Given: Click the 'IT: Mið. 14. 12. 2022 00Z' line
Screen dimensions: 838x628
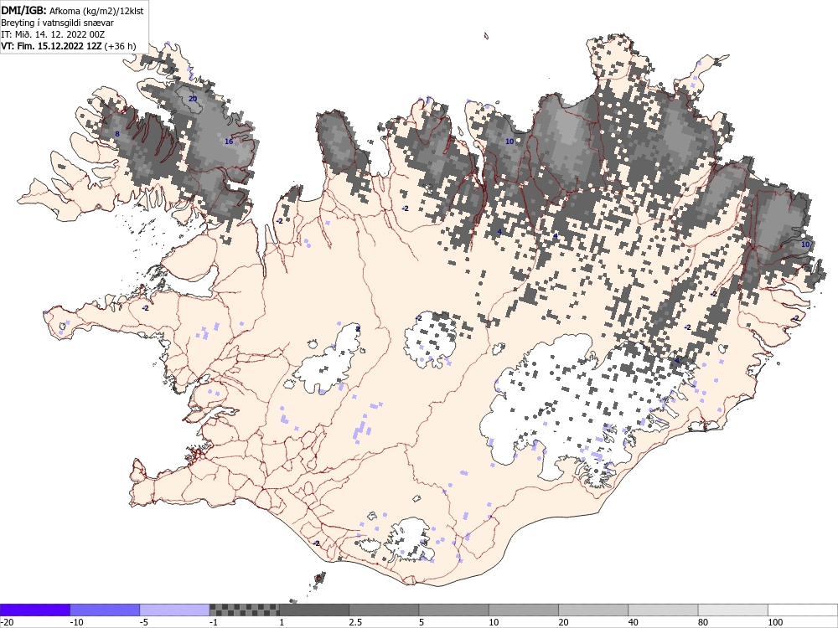Looking at the screenshot, I should pyautogui.click(x=53, y=34).
